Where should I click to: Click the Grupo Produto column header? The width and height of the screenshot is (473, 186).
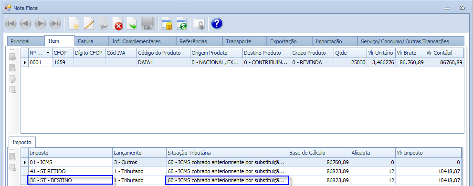(312, 53)
